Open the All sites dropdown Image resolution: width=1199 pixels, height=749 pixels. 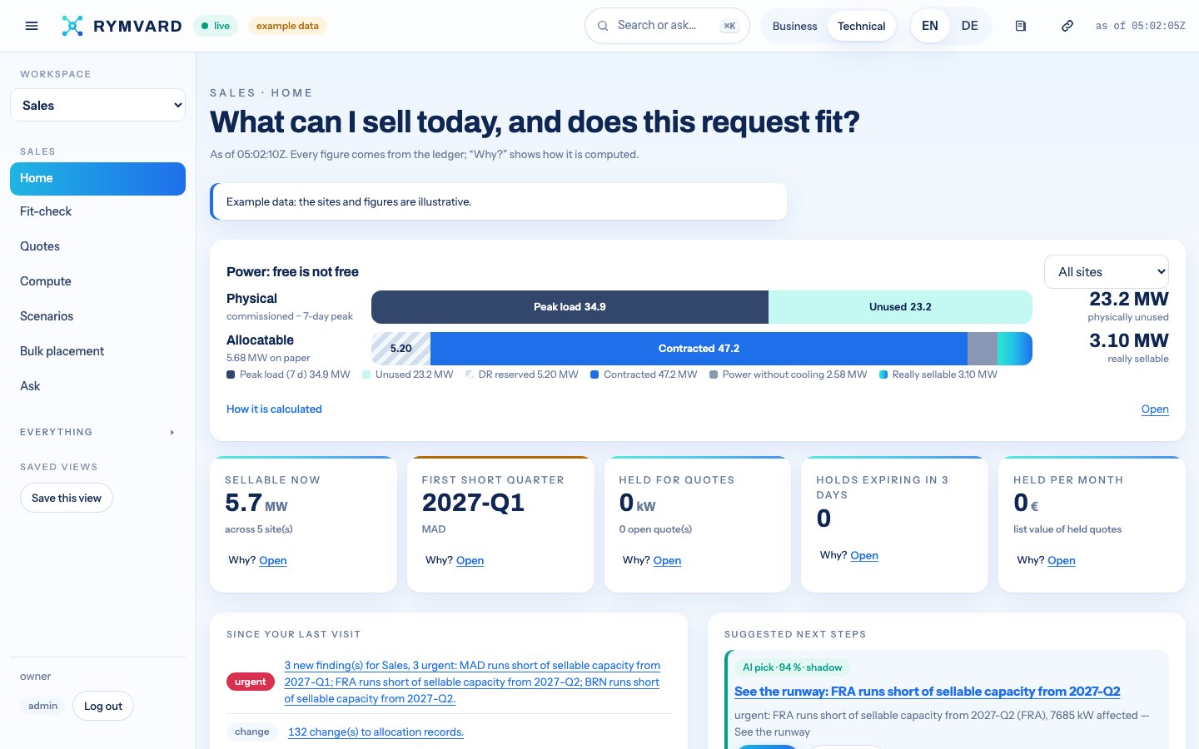click(1107, 271)
